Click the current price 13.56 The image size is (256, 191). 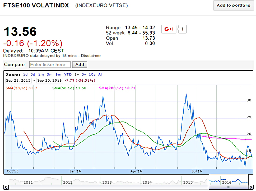[x=20, y=32]
